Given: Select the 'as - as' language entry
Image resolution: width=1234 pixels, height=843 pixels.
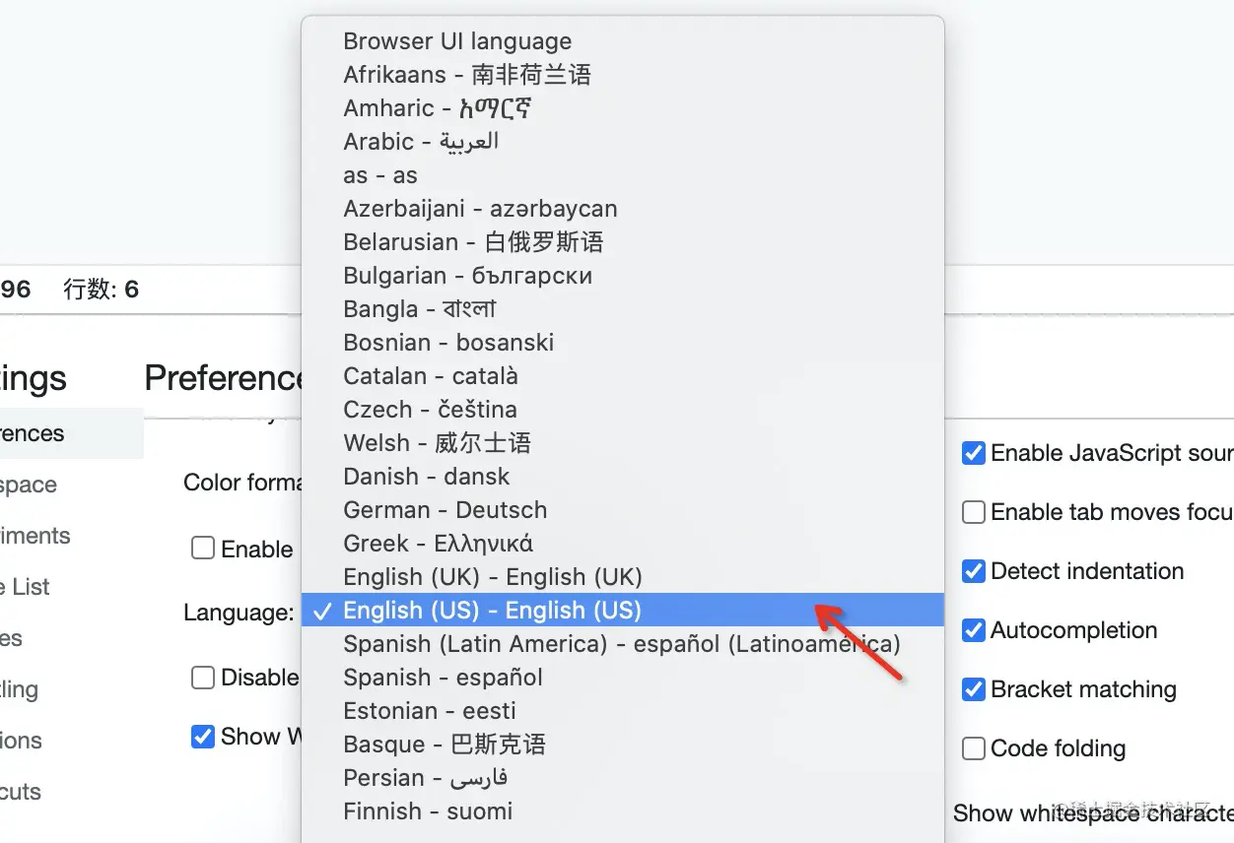Looking at the screenshot, I should 622,175.
